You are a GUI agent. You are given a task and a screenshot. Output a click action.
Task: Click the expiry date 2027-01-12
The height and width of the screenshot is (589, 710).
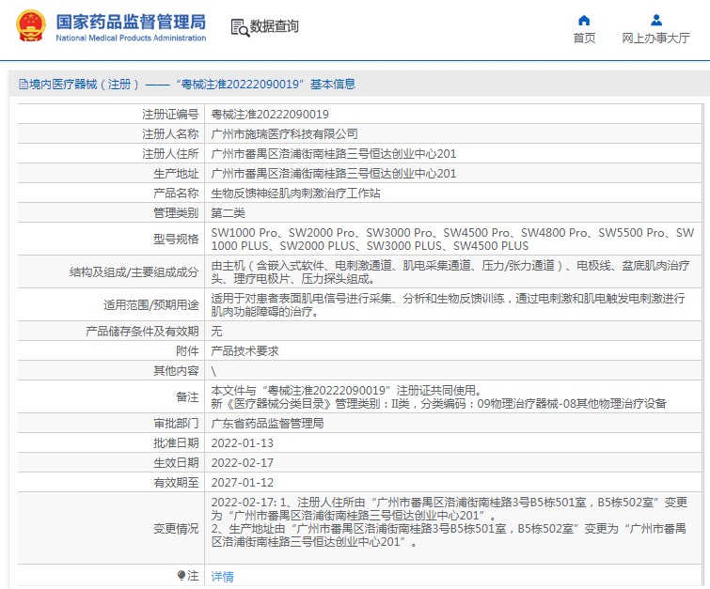[x=242, y=483]
